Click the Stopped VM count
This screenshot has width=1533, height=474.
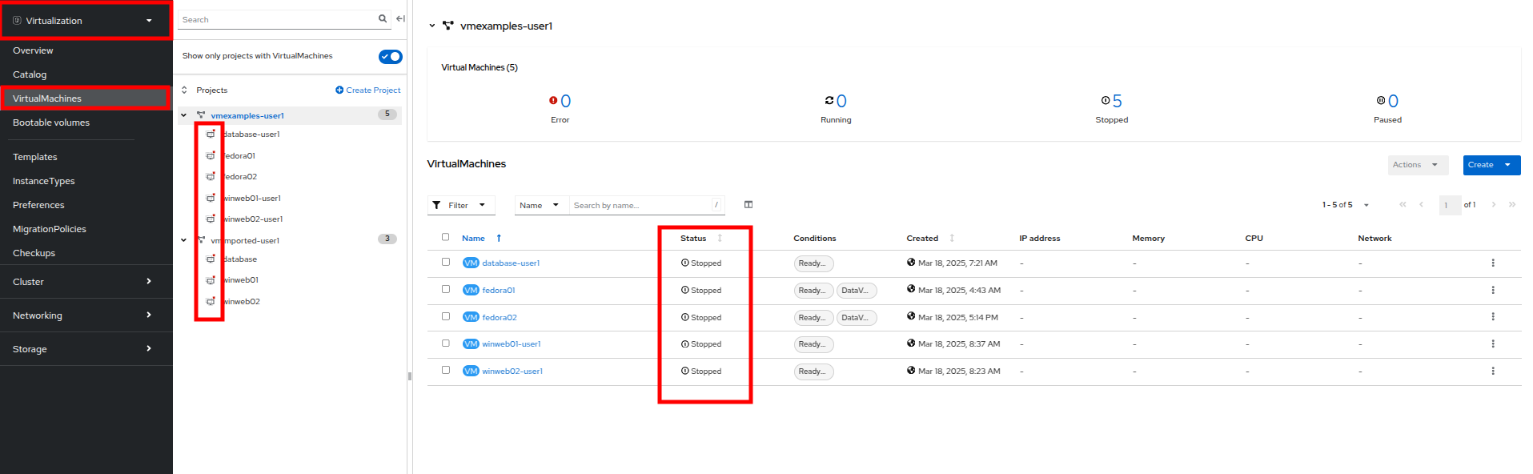click(x=1117, y=102)
